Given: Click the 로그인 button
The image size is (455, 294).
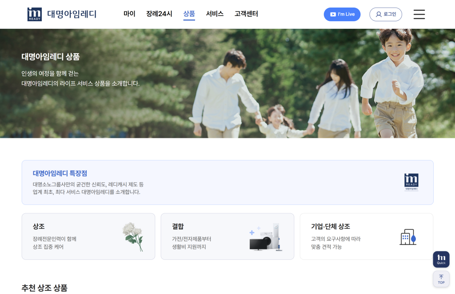Looking at the screenshot, I should tap(385, 14).
